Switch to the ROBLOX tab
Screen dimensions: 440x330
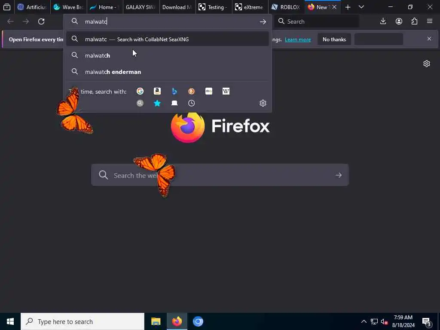(286, 7)
